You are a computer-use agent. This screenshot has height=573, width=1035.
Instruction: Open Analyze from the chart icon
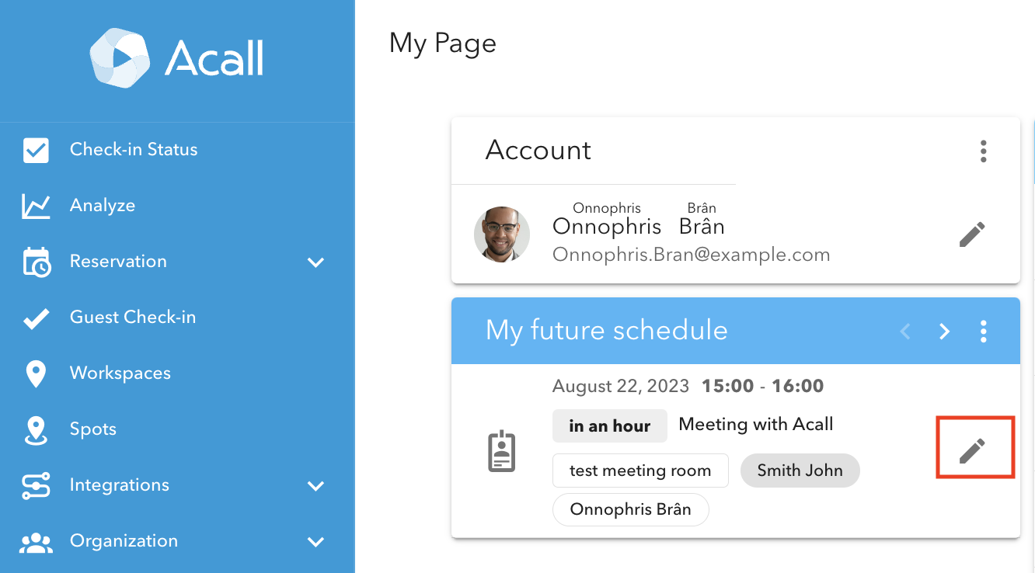[36, 205]
